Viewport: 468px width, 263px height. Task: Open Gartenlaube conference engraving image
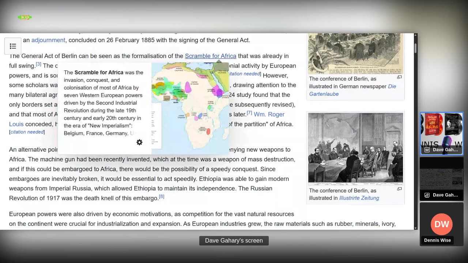tap(355, 53)
